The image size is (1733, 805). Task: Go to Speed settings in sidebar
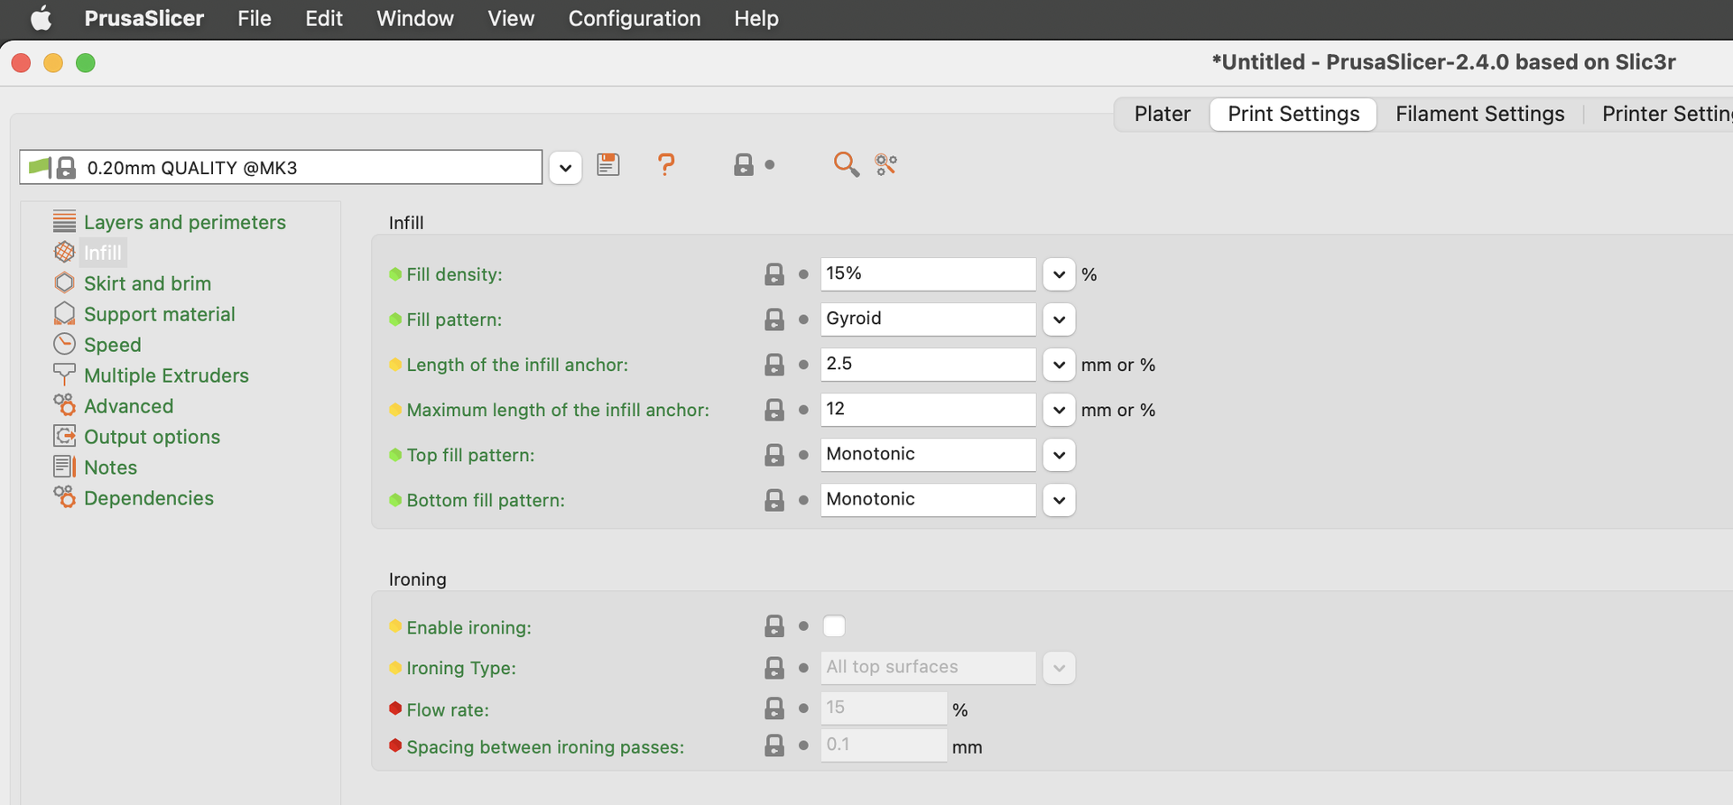point(112,345)
